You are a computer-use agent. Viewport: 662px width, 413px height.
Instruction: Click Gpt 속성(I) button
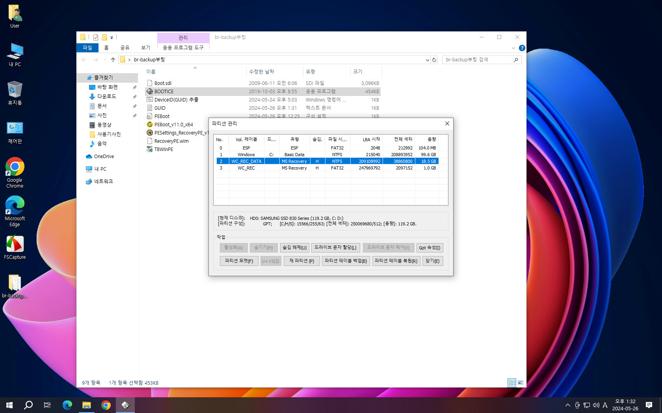(x=430, y=248)
